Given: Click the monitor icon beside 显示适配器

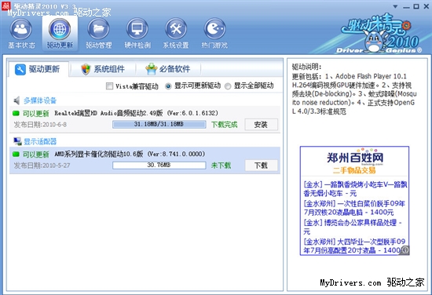Looking at the screenshot, I should tap(17, 141).
